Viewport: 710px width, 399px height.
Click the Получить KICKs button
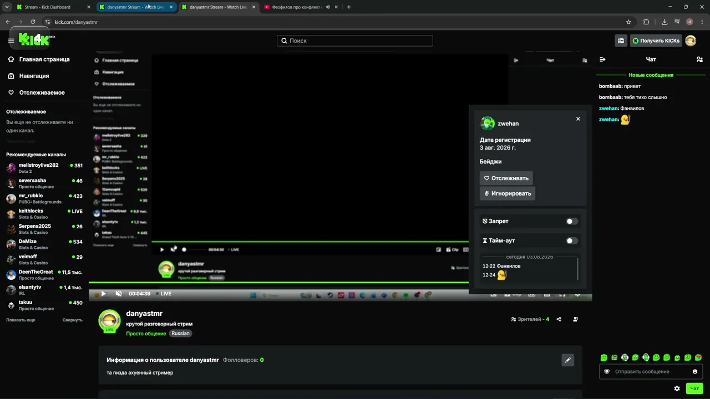[656, 40]
